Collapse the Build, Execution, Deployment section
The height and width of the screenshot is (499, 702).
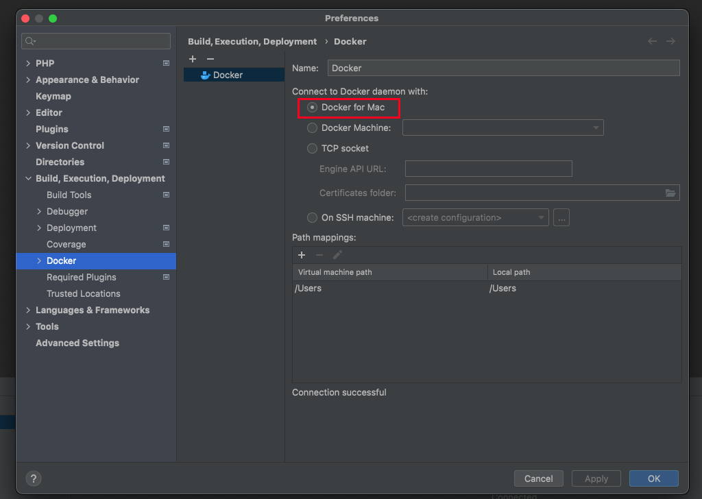(28, 179)
